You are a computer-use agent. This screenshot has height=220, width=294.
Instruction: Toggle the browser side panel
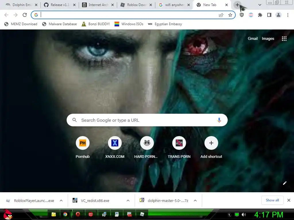(x=269, y=15)
